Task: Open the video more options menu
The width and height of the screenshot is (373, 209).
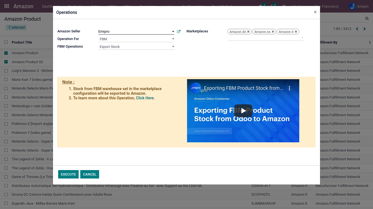Action: (x=289, y=88)
